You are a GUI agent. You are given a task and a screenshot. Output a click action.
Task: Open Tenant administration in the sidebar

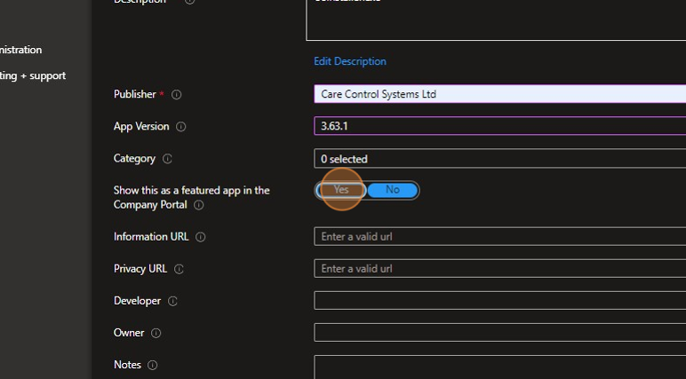click(20, 50)
